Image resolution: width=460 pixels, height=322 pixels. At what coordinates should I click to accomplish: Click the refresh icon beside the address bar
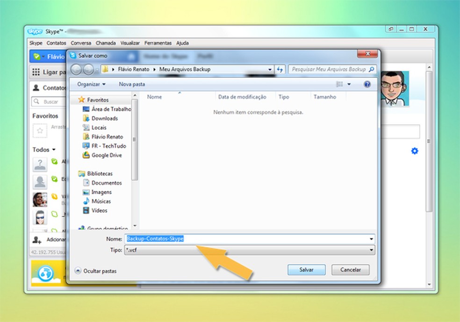[x=280, y=70]
